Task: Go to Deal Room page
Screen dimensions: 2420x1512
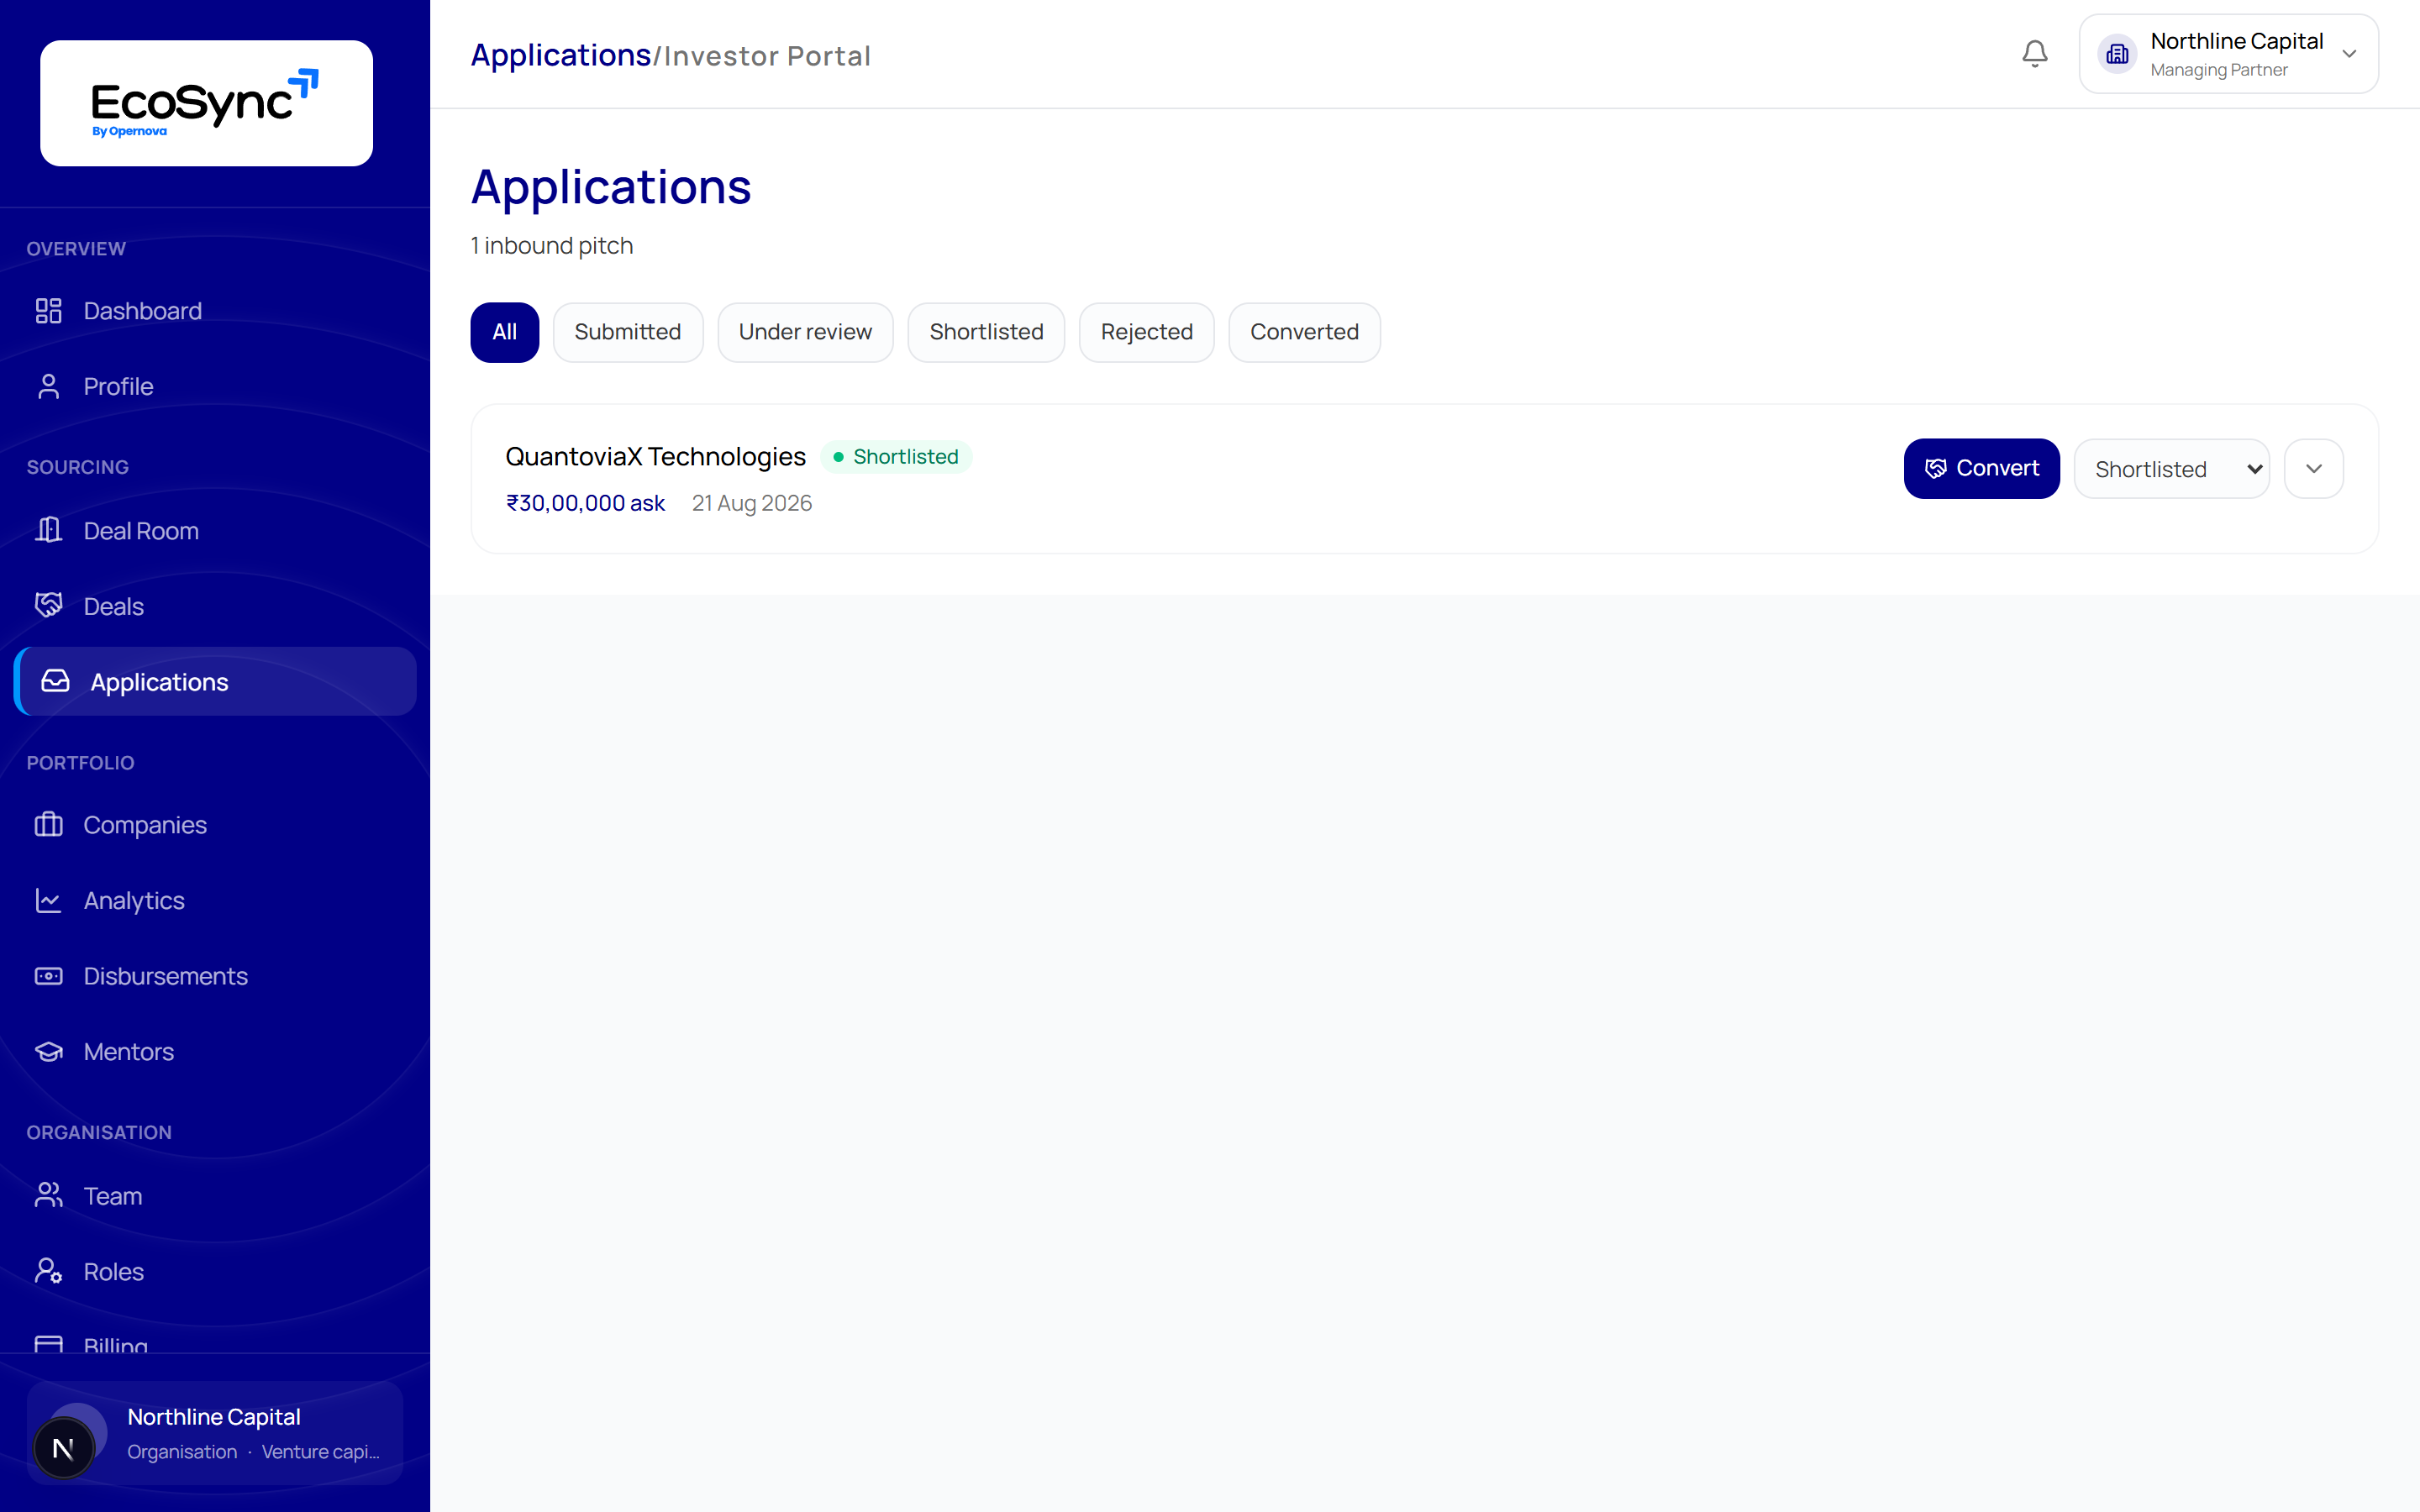Action: pyautogui.click(x=215, y=530)
